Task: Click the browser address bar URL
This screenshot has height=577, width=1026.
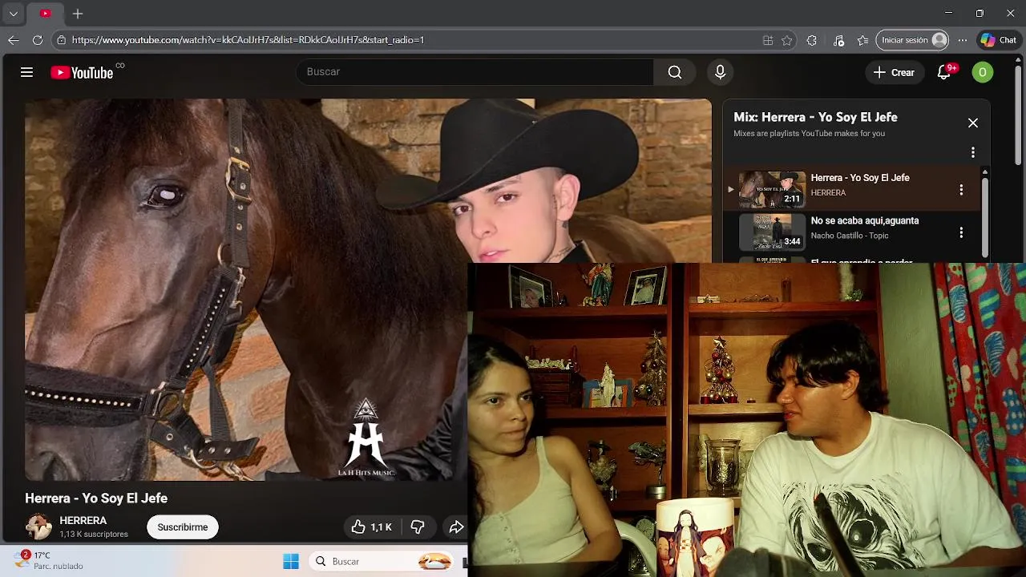Action: click(248, 40)
